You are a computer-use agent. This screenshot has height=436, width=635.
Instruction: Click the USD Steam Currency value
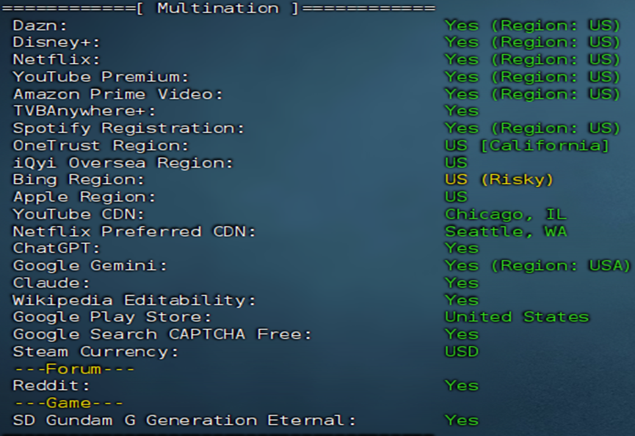(461, 352)
